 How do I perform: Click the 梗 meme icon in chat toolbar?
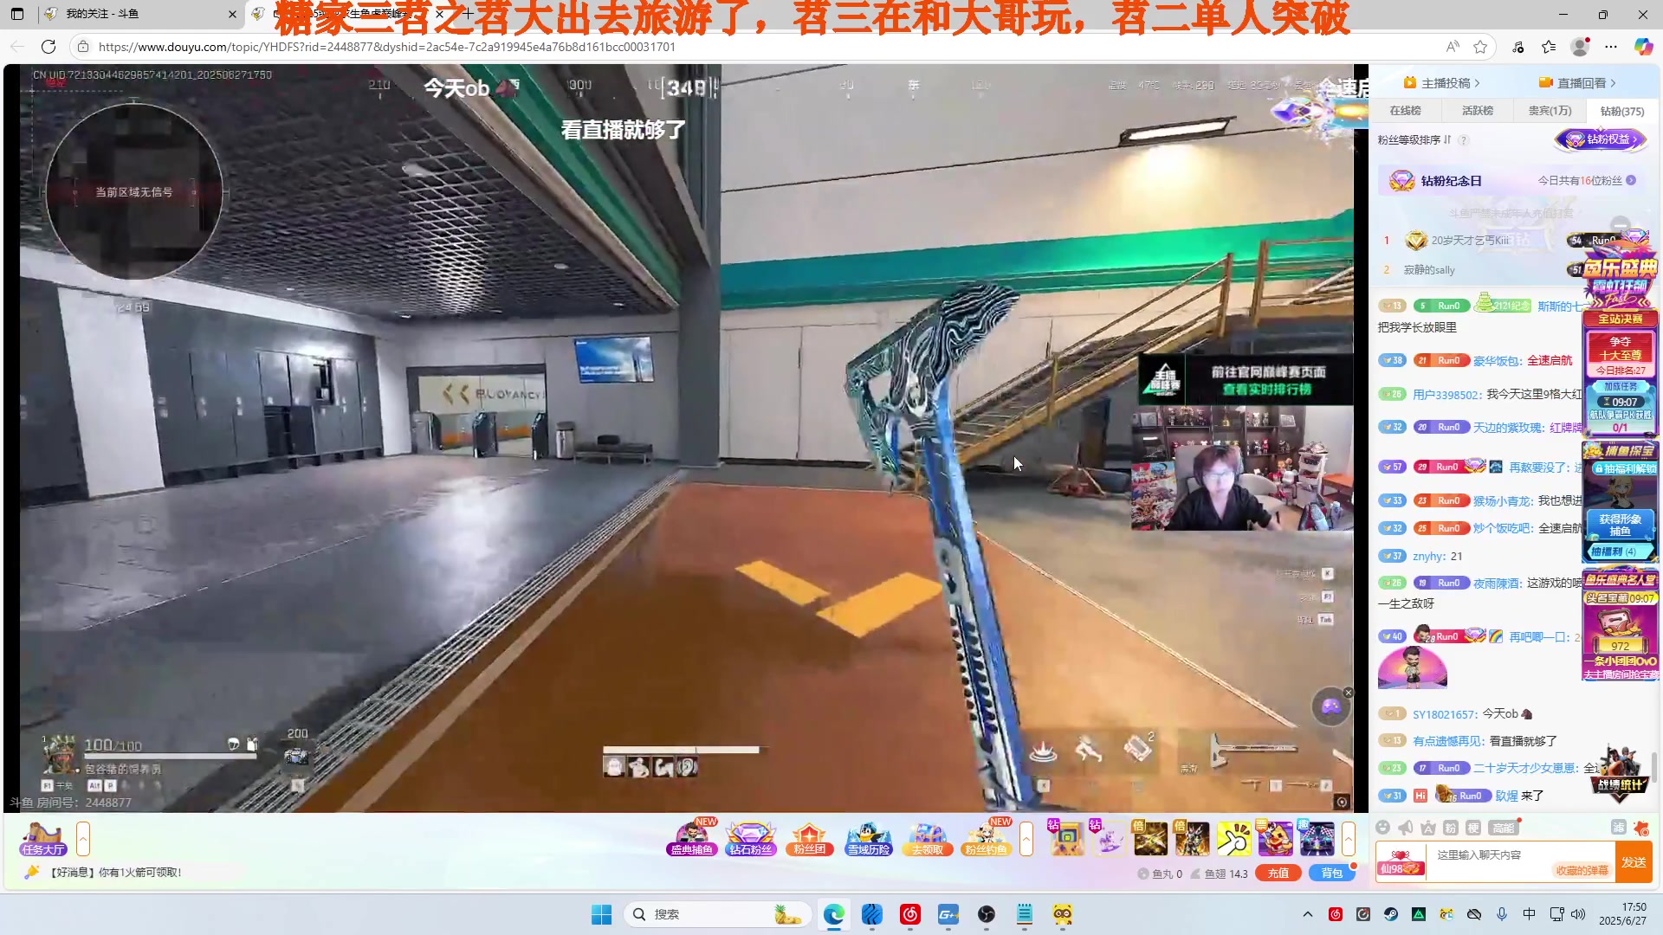pyautogui.click(x=1473, y=828)
